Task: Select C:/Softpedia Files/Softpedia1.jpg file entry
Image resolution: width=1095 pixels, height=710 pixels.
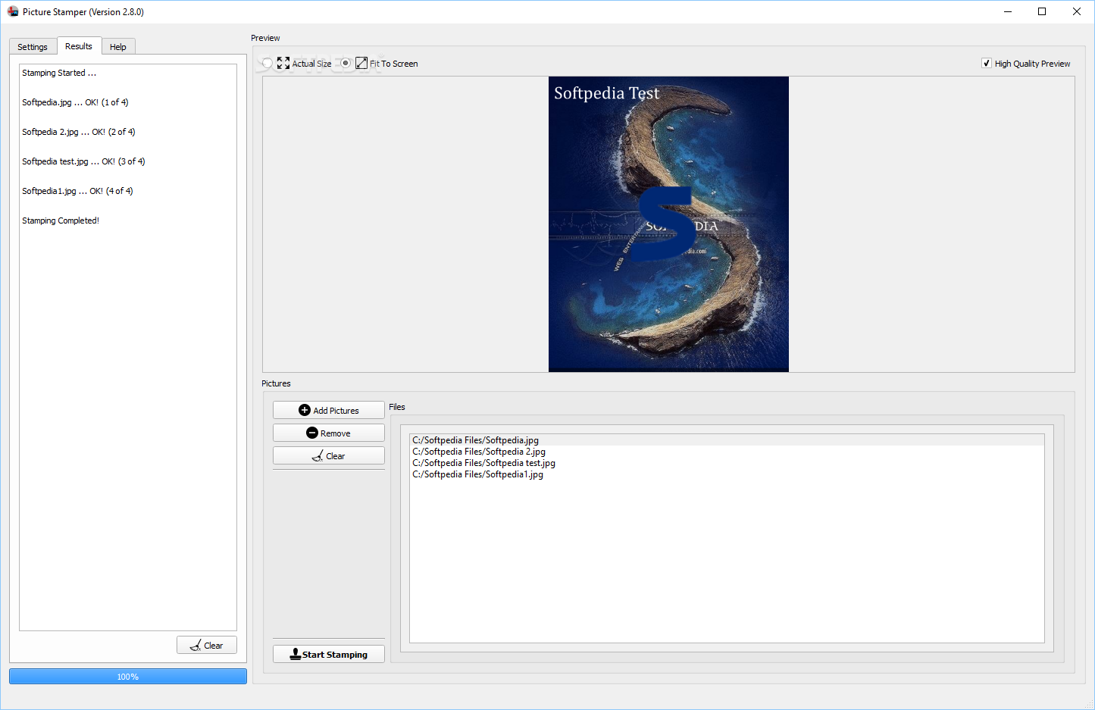Action: pyautogui.click(x=727, y=474)
